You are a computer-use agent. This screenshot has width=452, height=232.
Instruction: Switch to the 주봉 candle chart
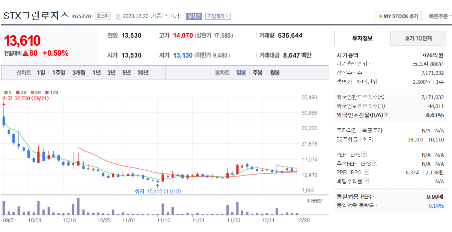[258, 73]
